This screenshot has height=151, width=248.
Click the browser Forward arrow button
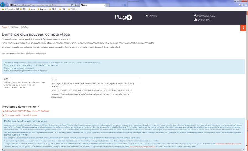(7, 5)
